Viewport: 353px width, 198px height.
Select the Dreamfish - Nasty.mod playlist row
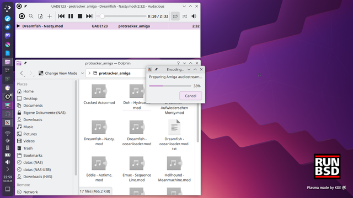(x=108, y=26)
